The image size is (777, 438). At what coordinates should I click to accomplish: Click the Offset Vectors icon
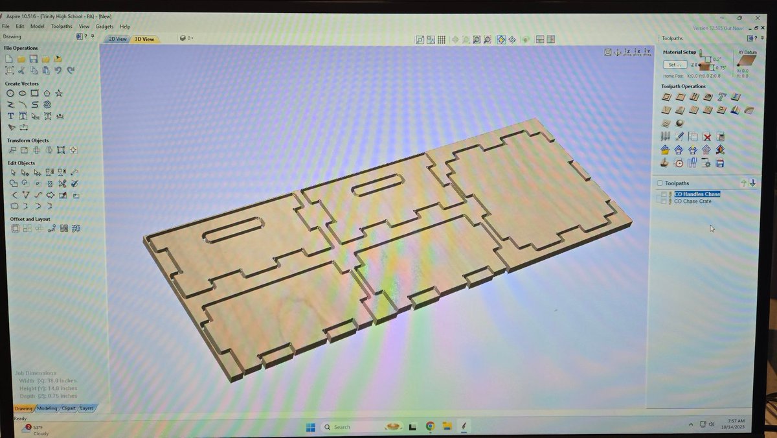[x=14, y=228]
